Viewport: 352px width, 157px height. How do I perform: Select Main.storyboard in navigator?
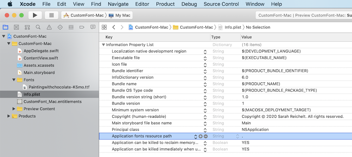tap(39, 73)
